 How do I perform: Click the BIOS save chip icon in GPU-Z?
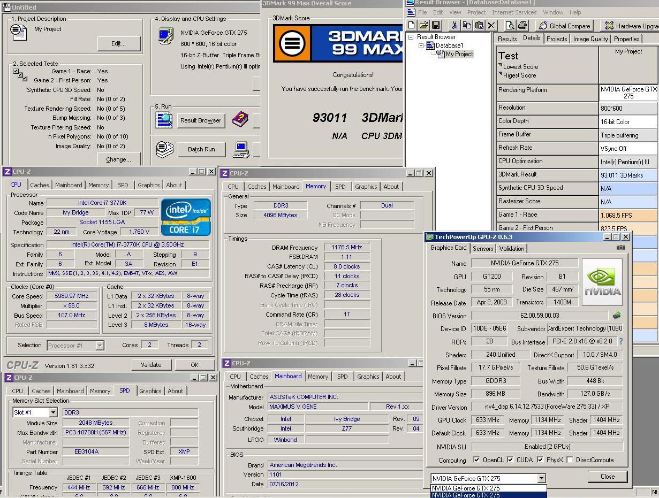click(617, 316)
